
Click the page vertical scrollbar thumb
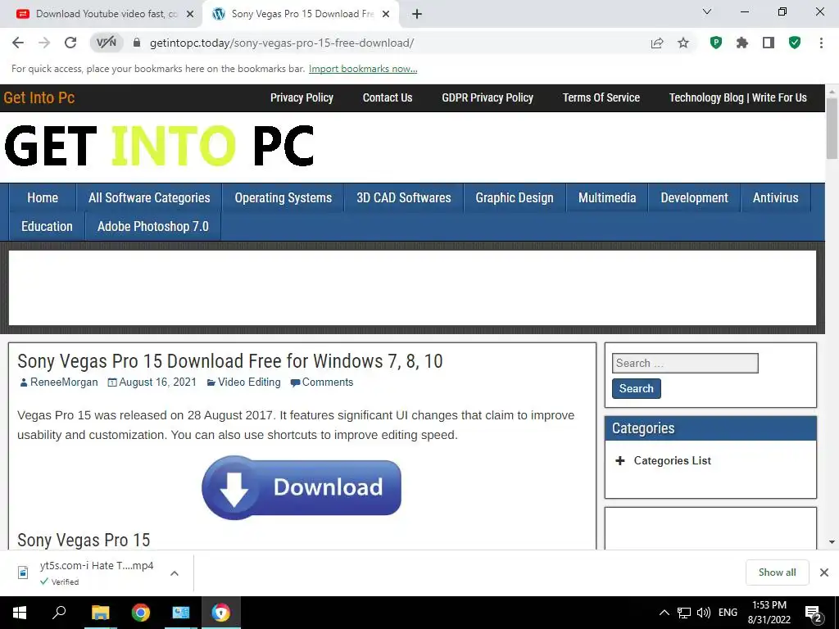pyautogui.click(x=832, y=129)
